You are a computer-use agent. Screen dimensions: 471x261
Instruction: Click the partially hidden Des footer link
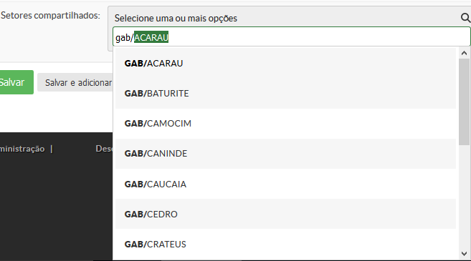[104, 148]
